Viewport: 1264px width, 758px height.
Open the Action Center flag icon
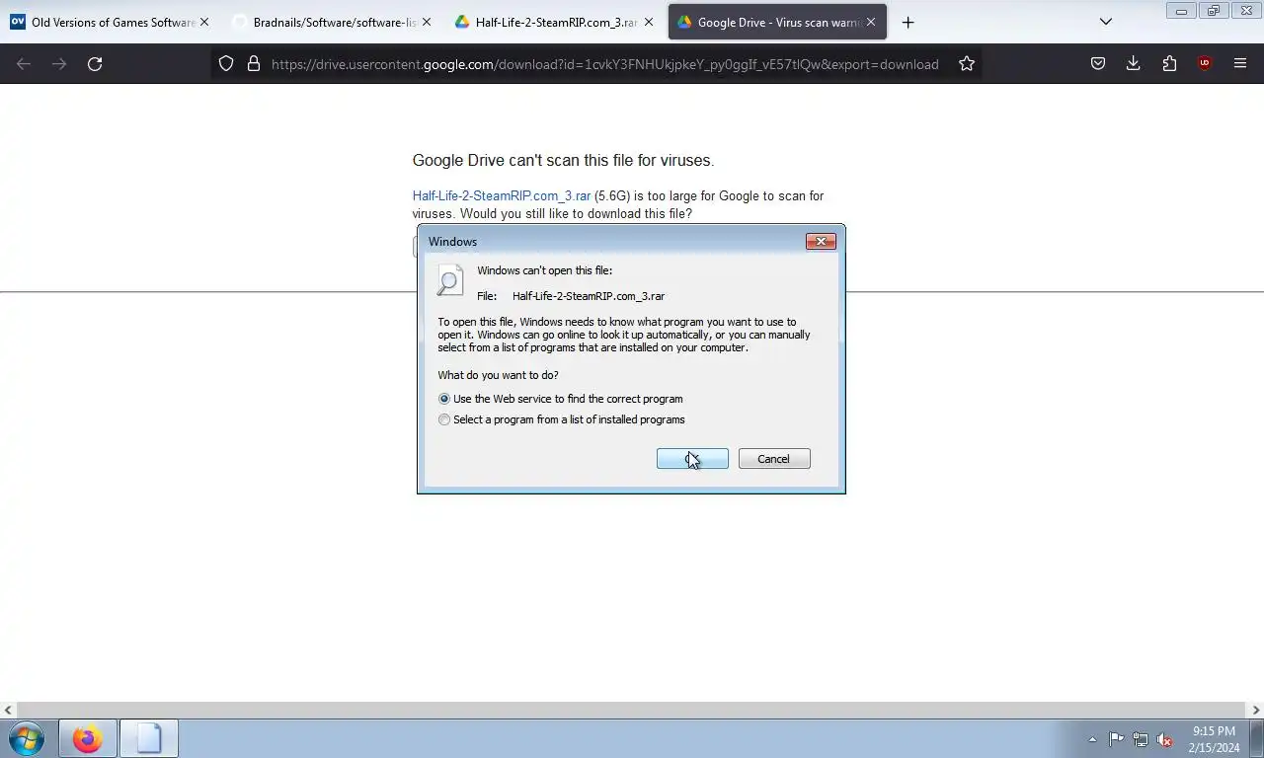click(x=1116, y=739)
